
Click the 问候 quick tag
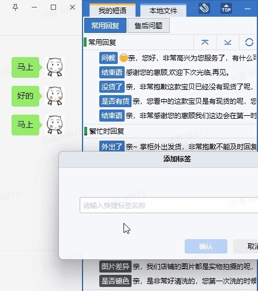(x=109, y=58)
